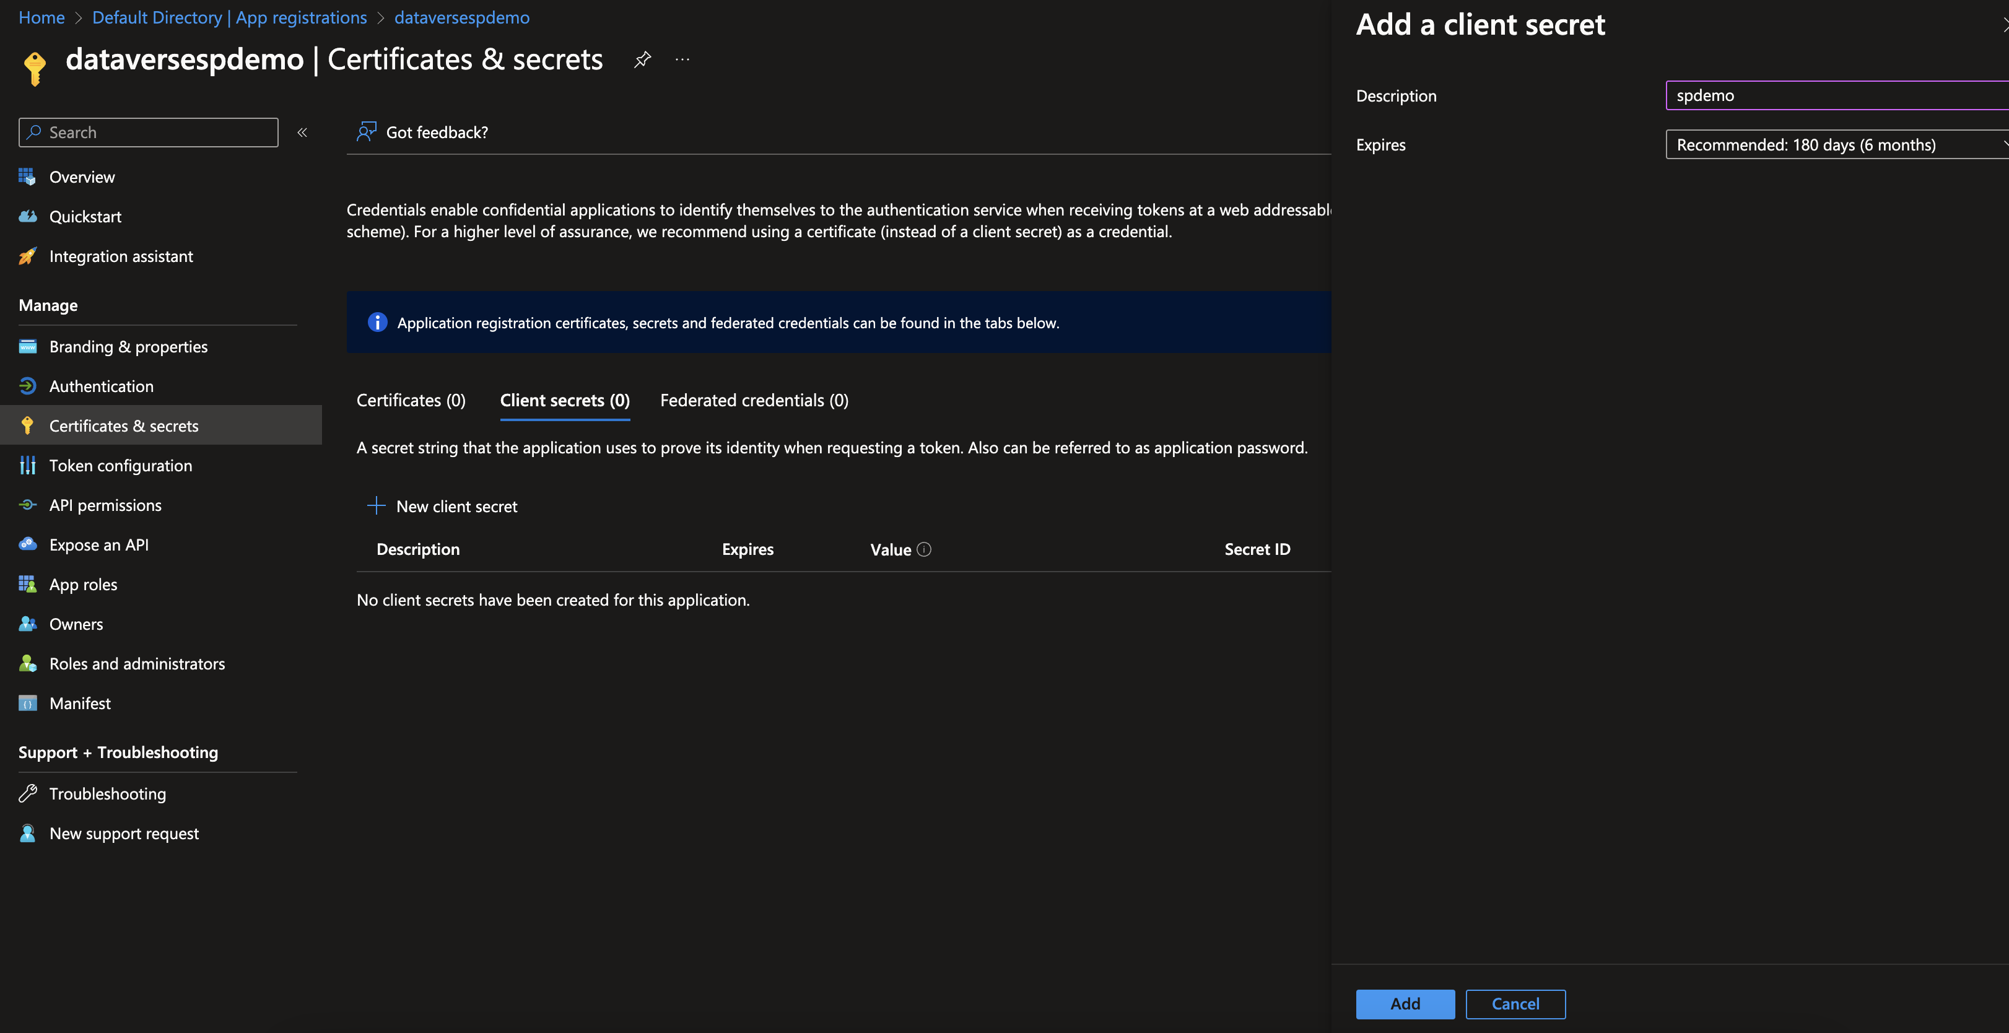This screenshot has width=2009, height=1033.
Task: Click the sidebar Search field
Action: 148,133
